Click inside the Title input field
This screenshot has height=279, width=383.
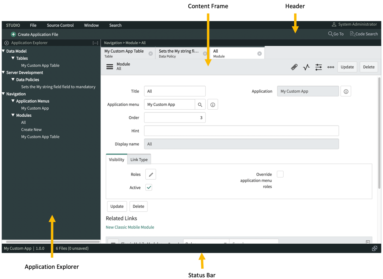coord(174,91)
